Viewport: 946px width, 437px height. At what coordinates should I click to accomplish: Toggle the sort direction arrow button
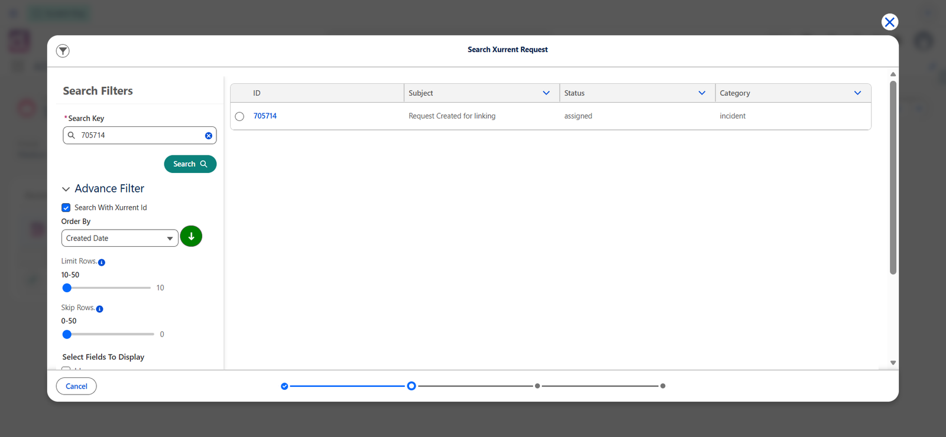click(191, 236)
